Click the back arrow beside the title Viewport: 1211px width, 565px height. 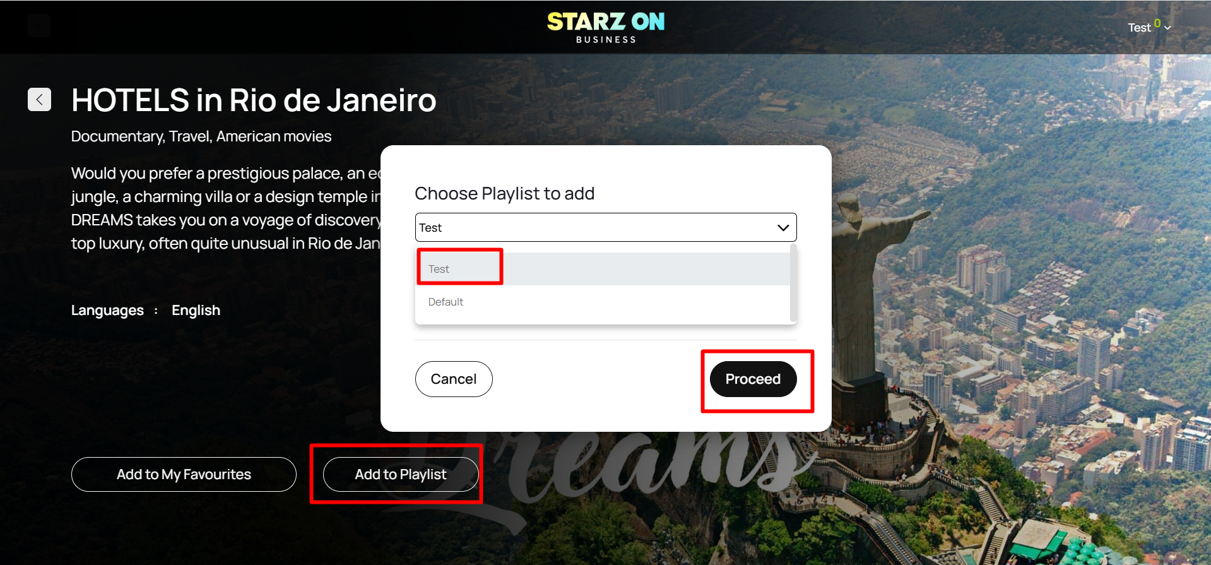[39, 99]
